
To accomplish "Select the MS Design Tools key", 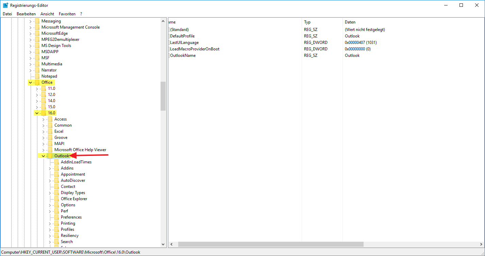I will point(56,46).
